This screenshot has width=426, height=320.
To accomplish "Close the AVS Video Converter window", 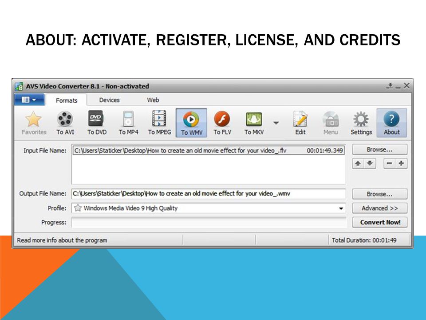I will coord(406,86).
